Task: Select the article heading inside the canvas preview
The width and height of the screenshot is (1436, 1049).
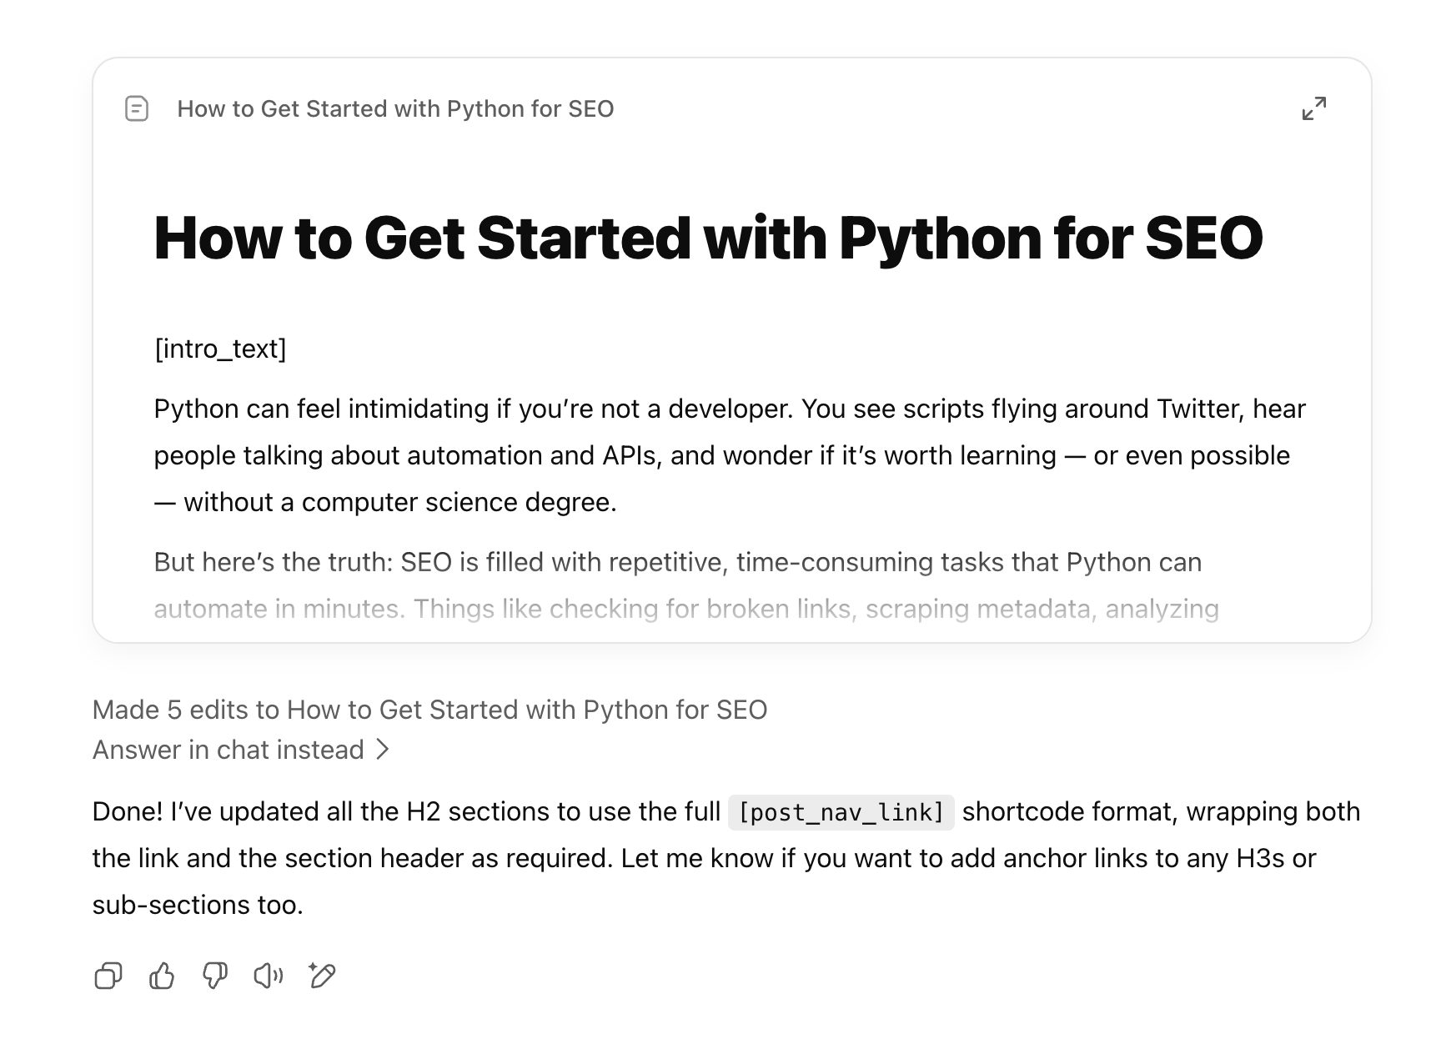Action: click(708, 239)
